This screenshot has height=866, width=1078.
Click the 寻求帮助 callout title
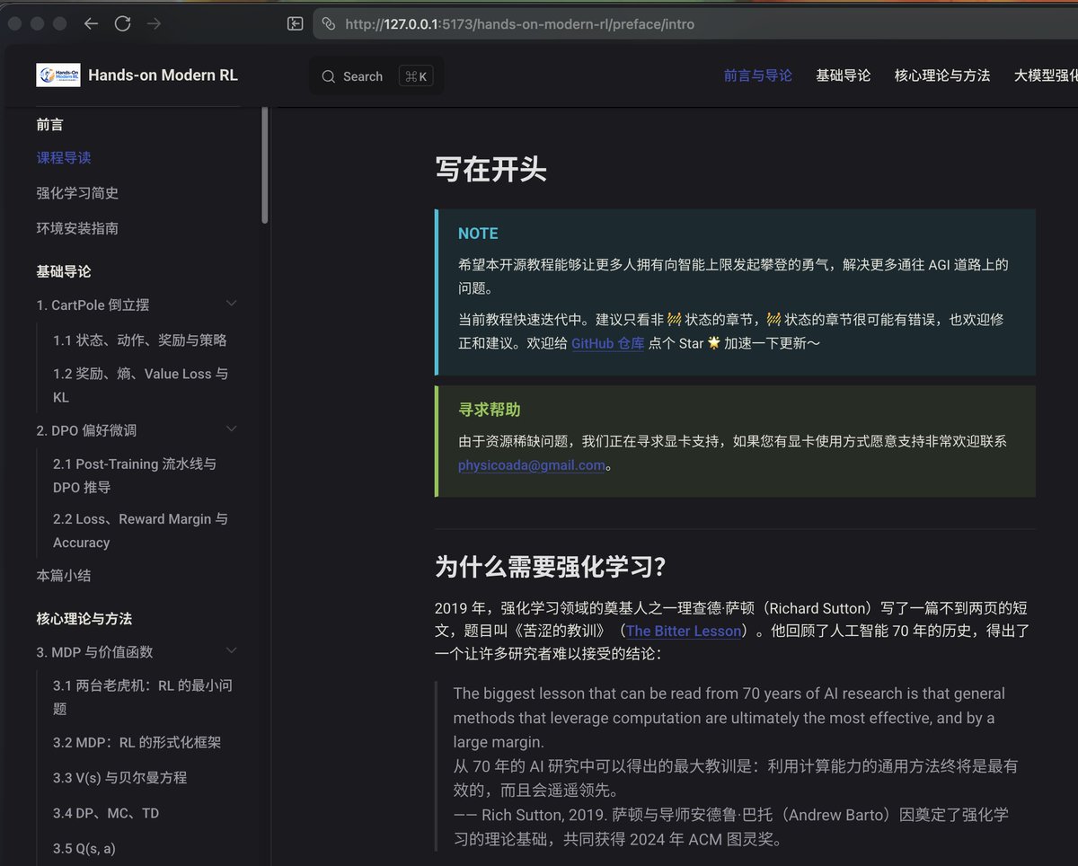coord(490,410)
